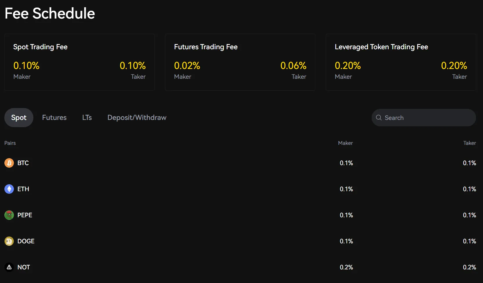Screen dimensions: 483x283
Task: Click the Futures Trading Fee card title
Action: [x=206, y=47]
